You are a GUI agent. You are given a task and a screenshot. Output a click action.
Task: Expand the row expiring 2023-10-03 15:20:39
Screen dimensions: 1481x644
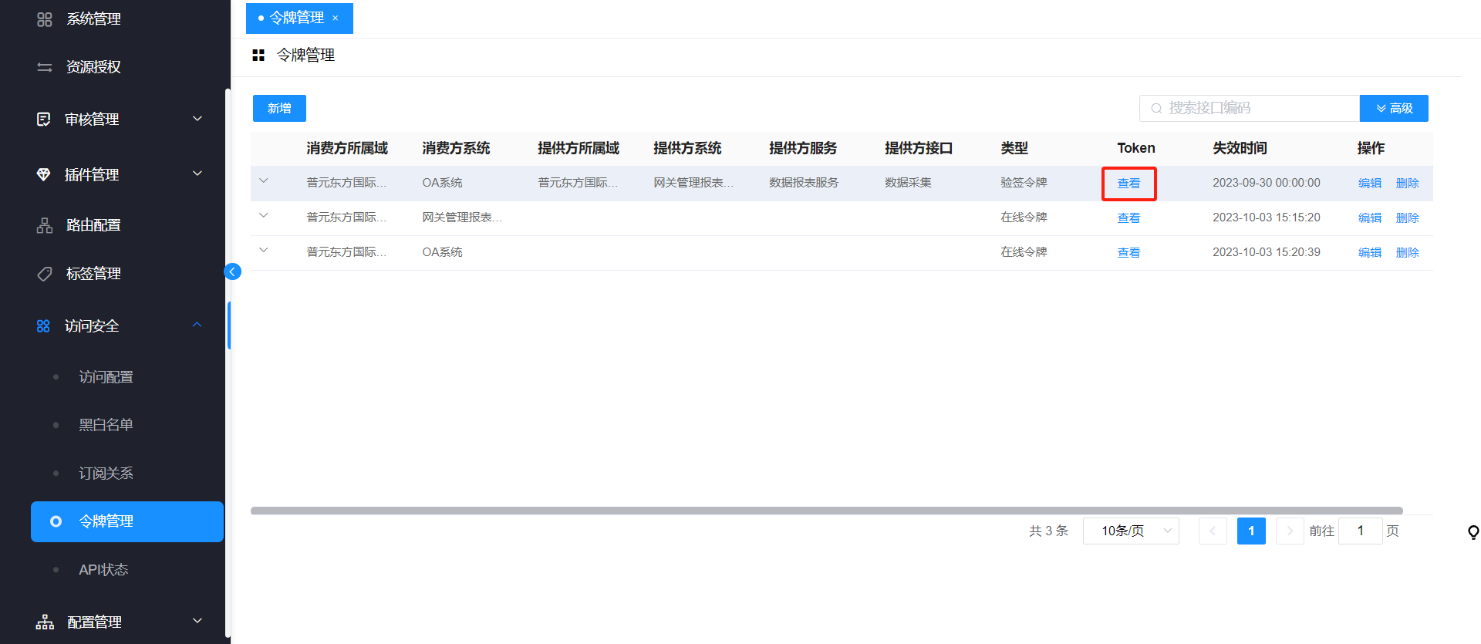click(x=264, y=250)
